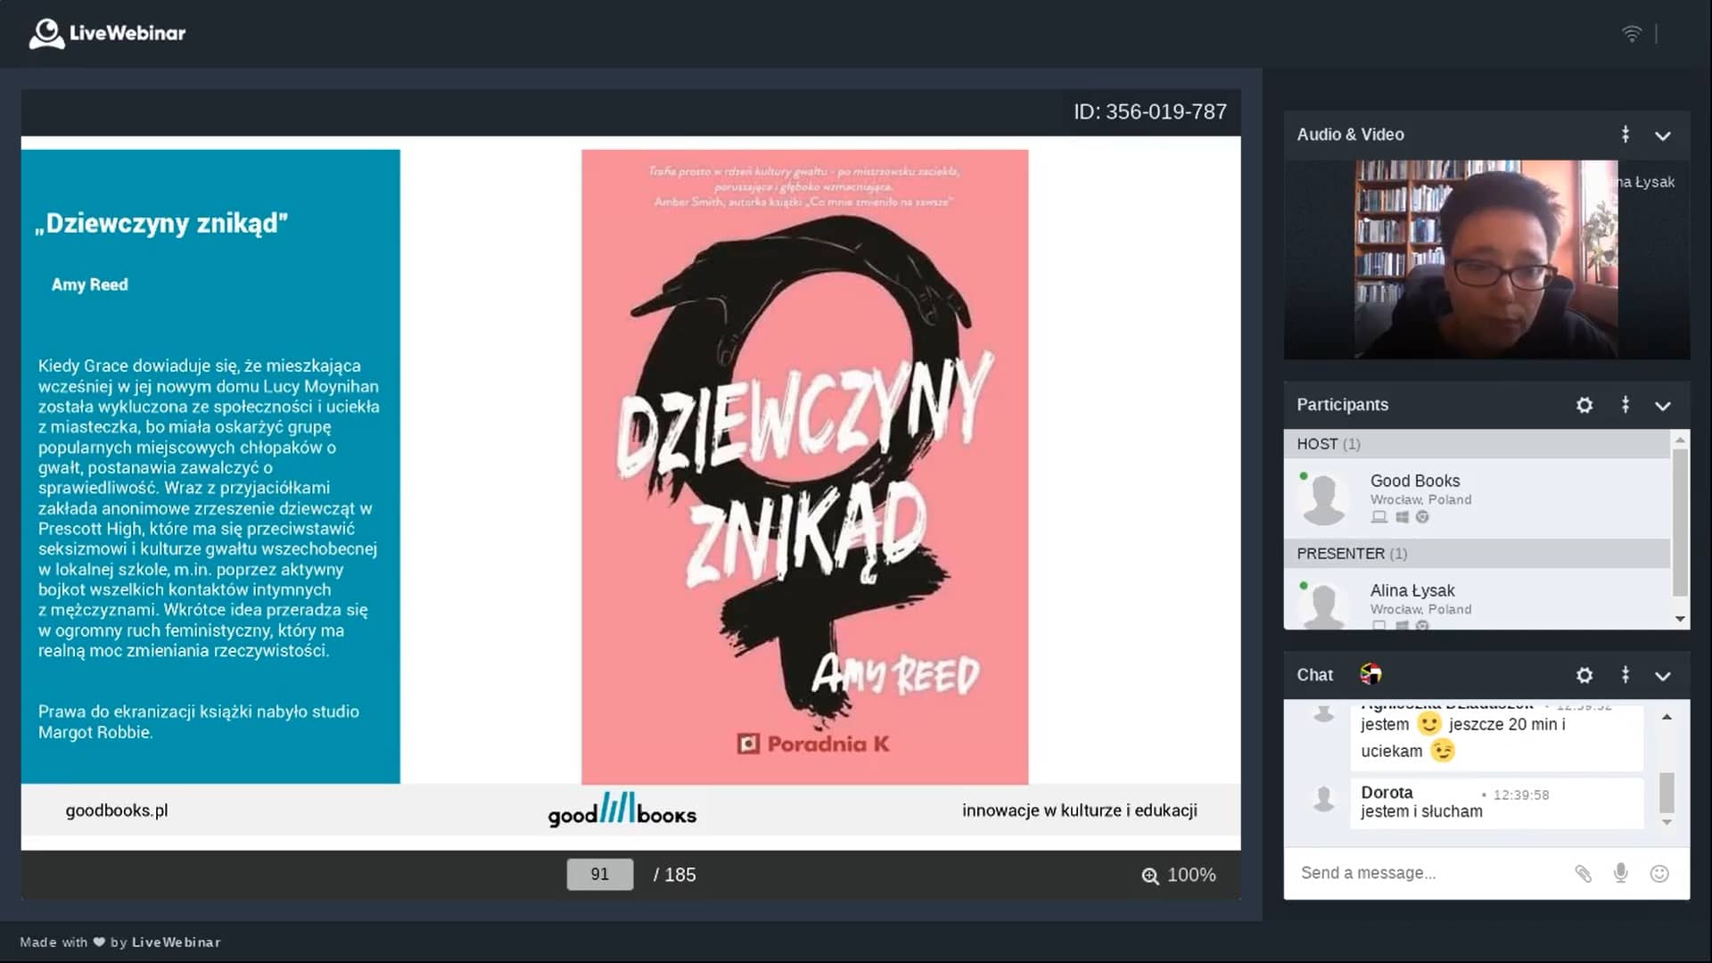Click the winking emoji in chat message
Viewport: 1712px width, 963px height.
coord(1442,751)
